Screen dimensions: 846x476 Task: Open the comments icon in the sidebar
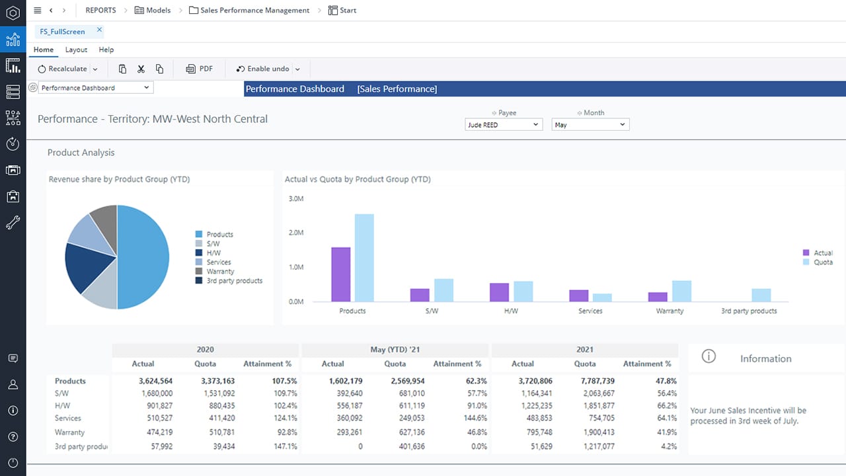click(13, 358)
